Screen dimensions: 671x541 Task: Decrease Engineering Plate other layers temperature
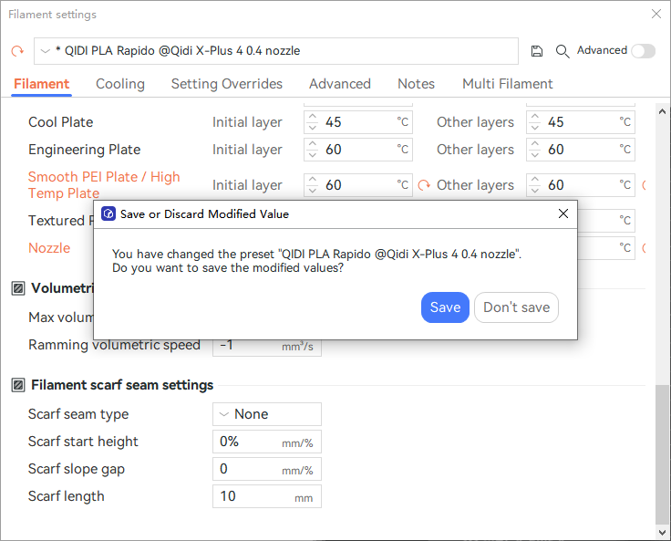click(535, 155)
